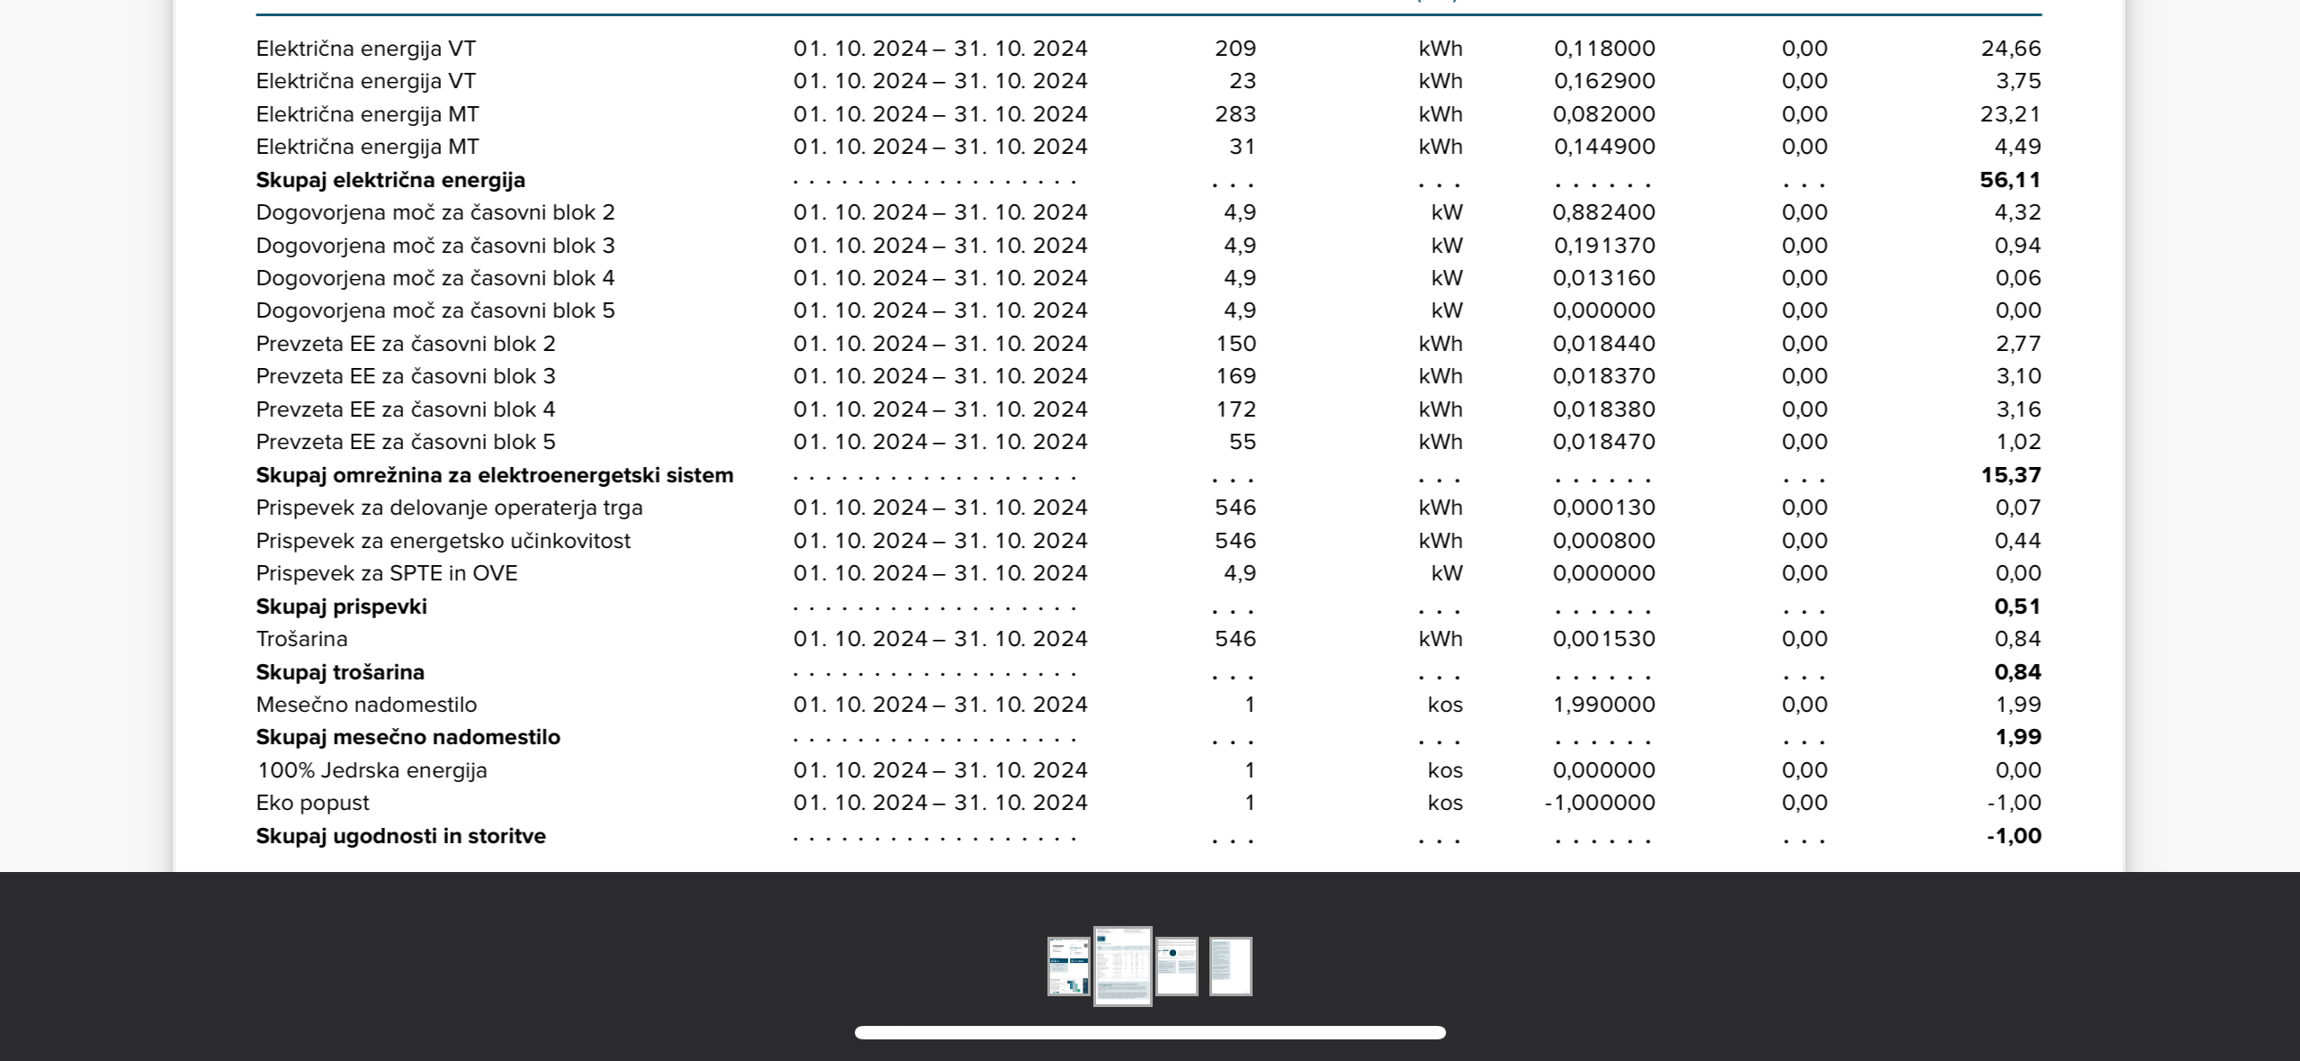
Task: Click the total value 56,11
Action: pyautogui.click(x=2010, y=180)
